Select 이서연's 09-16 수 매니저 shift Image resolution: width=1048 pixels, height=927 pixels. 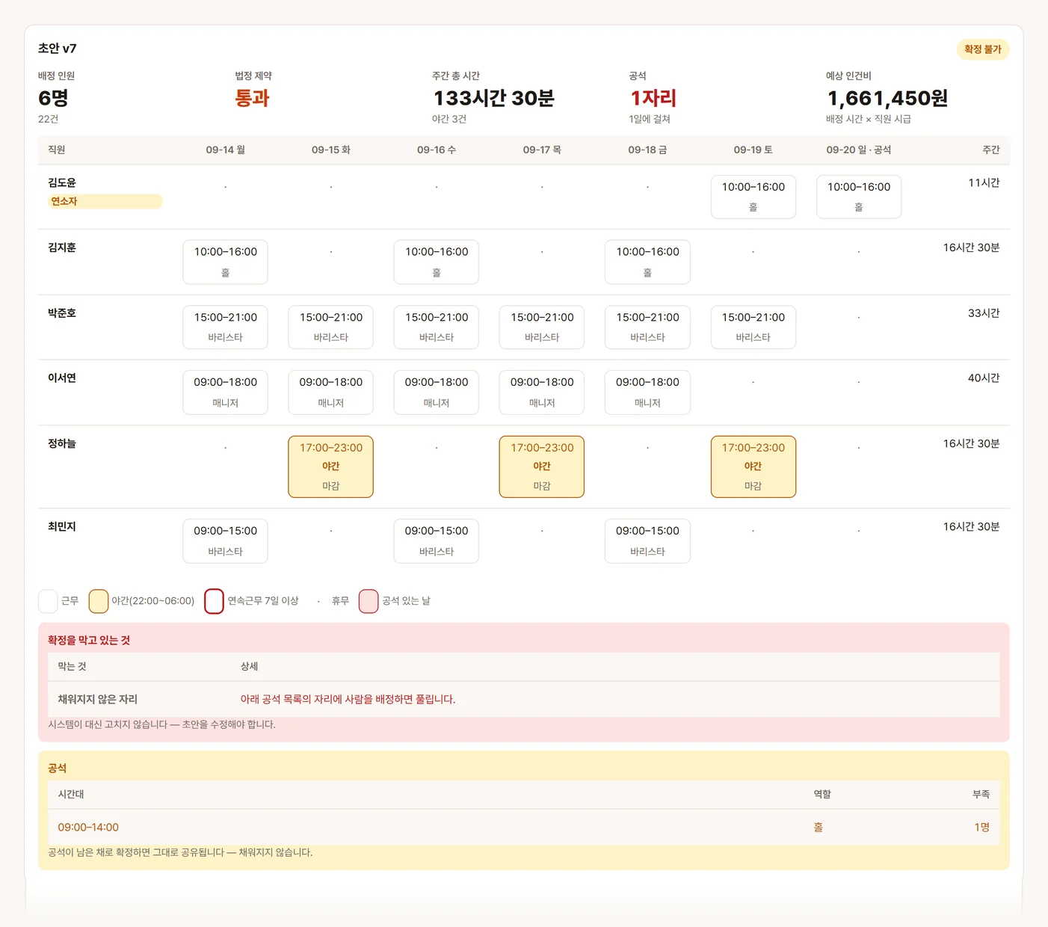pyautogui.click(x=437, y=392)
